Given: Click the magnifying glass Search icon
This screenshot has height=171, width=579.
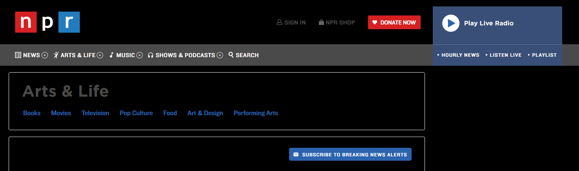Looking at the screenshot, I should pos(231,55).
